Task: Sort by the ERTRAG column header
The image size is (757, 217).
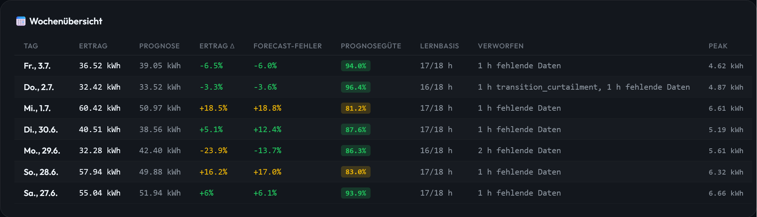Action: (x=93, y=46)
